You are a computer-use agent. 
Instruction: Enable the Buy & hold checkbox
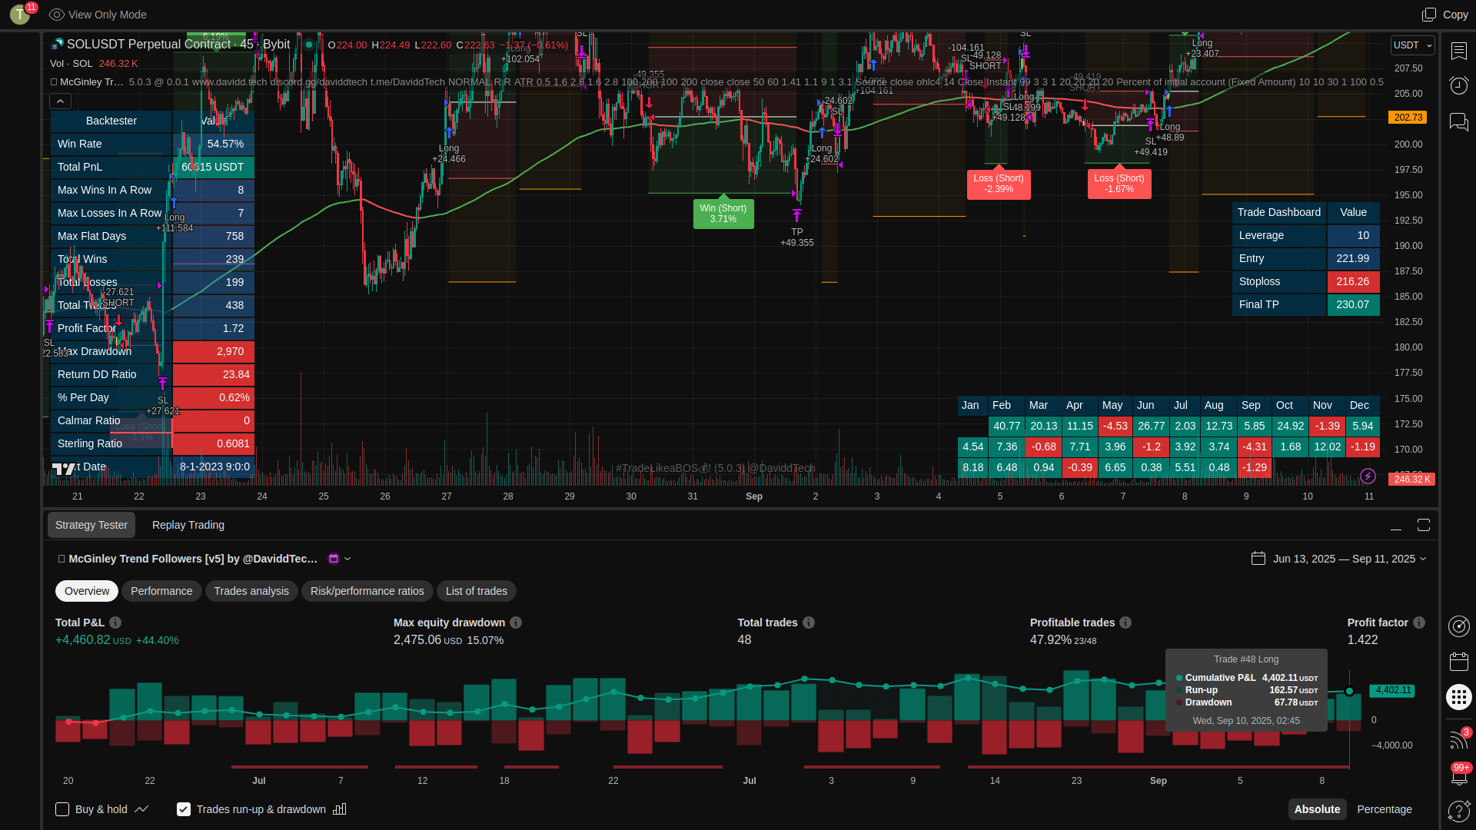tap(62, 809)
